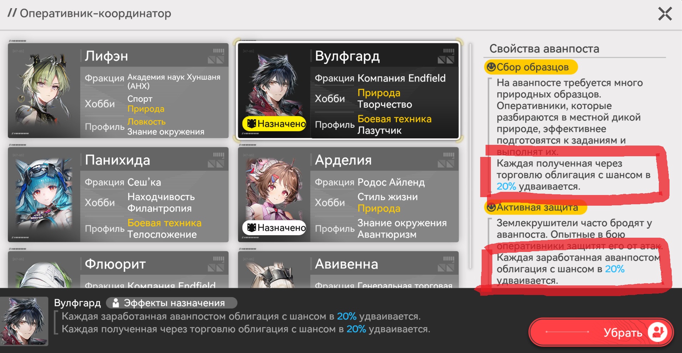This screenshot has height=353, width=682.
Task: Select the Активная защита property tag
Action: coord(535,207)
